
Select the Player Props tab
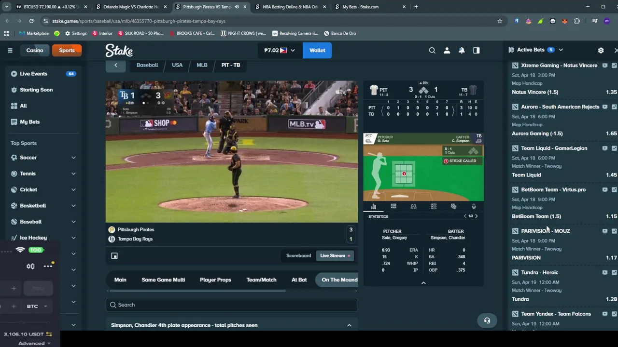pos(215,280)
